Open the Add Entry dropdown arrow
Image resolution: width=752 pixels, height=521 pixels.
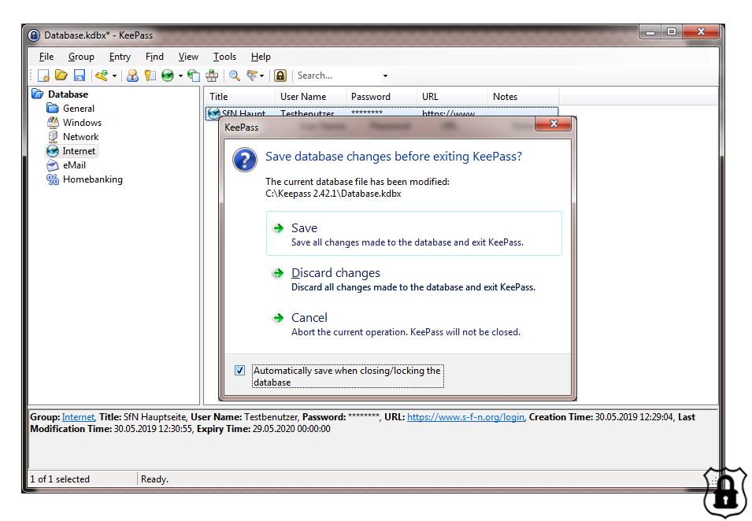pyautogui.click(x=114, y=76)
